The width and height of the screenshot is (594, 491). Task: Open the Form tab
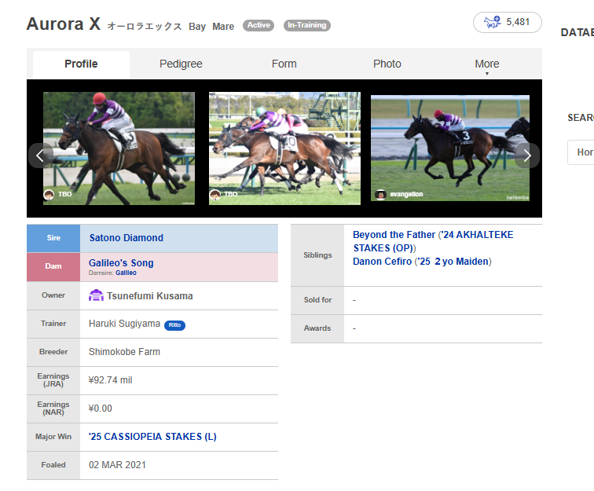tap(284, 64)
